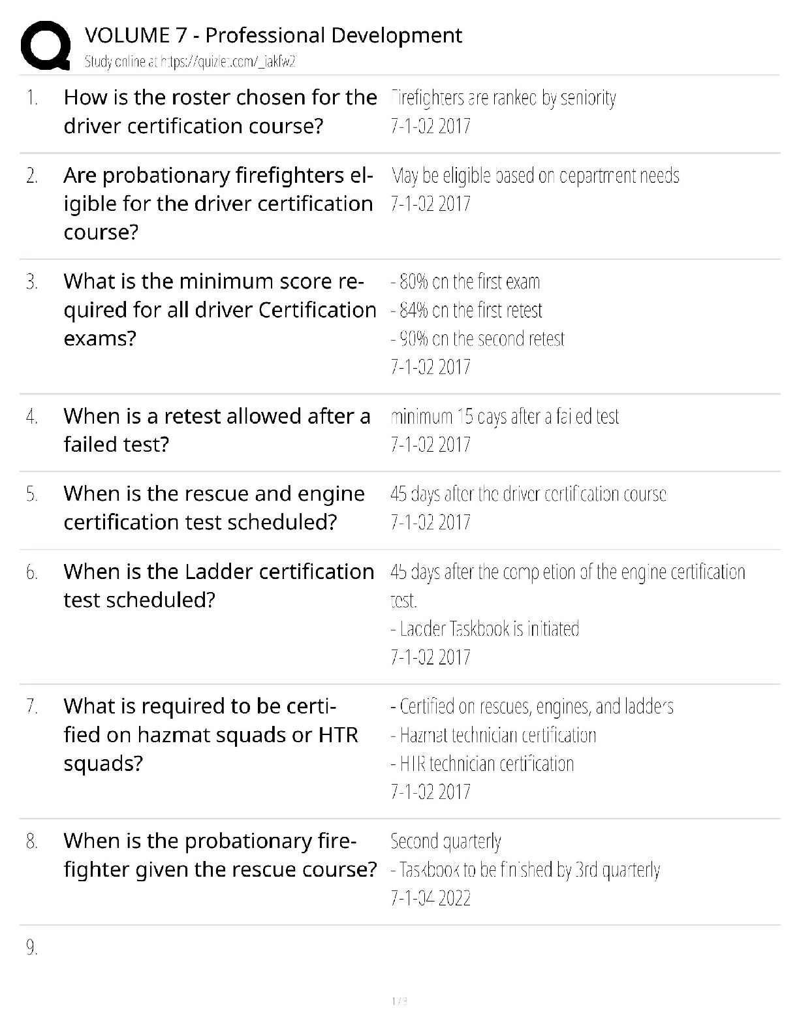Select question 5 about rescue and engine test

click(x=214, y=508)
